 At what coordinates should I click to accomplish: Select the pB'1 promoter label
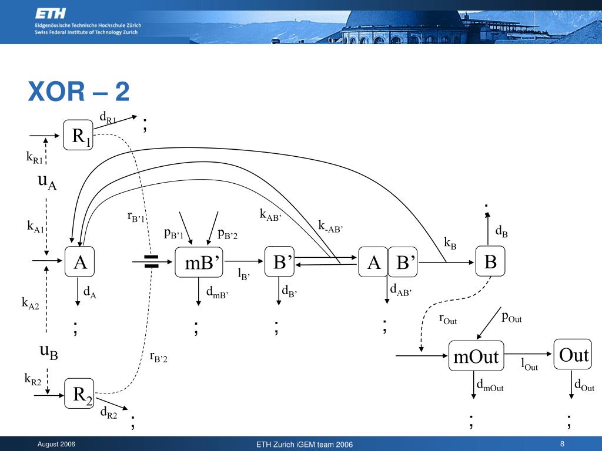tap(173, 234)
